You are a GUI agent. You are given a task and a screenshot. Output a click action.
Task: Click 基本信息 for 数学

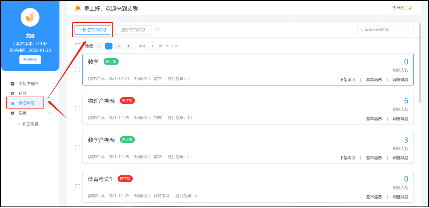click(x=374, y=80)
